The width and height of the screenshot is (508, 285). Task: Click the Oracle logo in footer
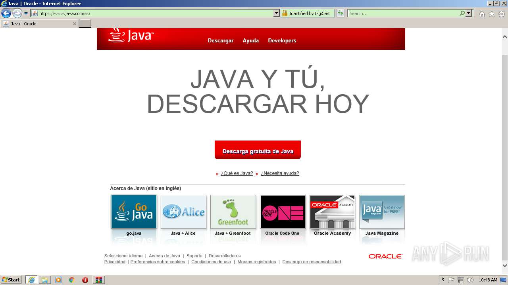click(385, 256)
